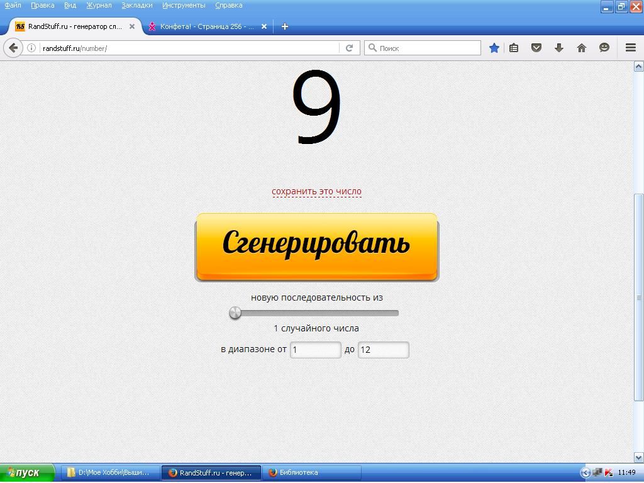Open the Файл menu
This screenshot has height=483, width=644.
13,5
